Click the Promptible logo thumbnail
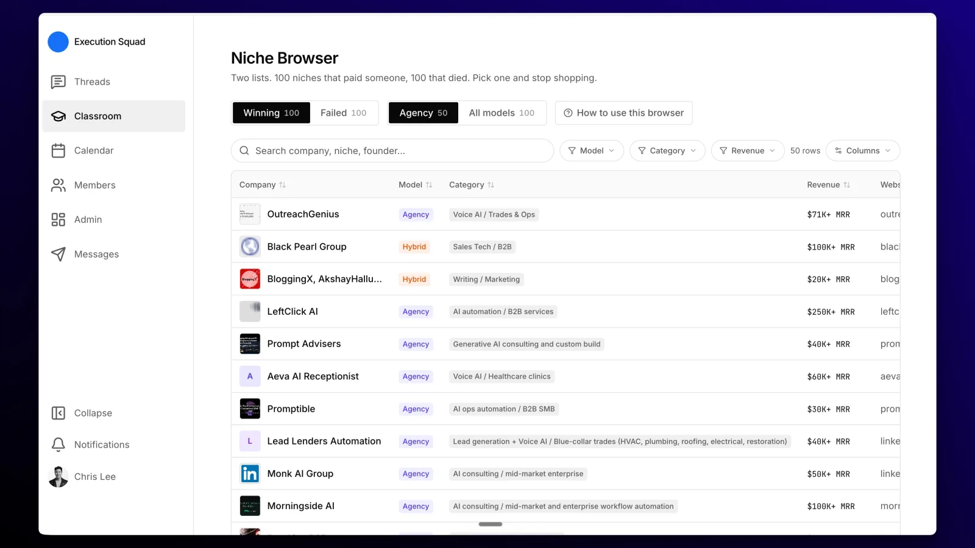Image resolution: width=975 pixels, height=548 pixels. point(250,409)
